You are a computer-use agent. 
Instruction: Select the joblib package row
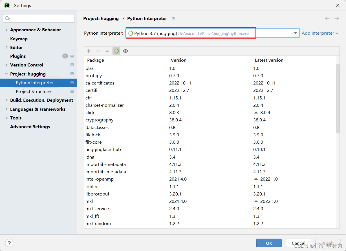click(x=210, y=186)
